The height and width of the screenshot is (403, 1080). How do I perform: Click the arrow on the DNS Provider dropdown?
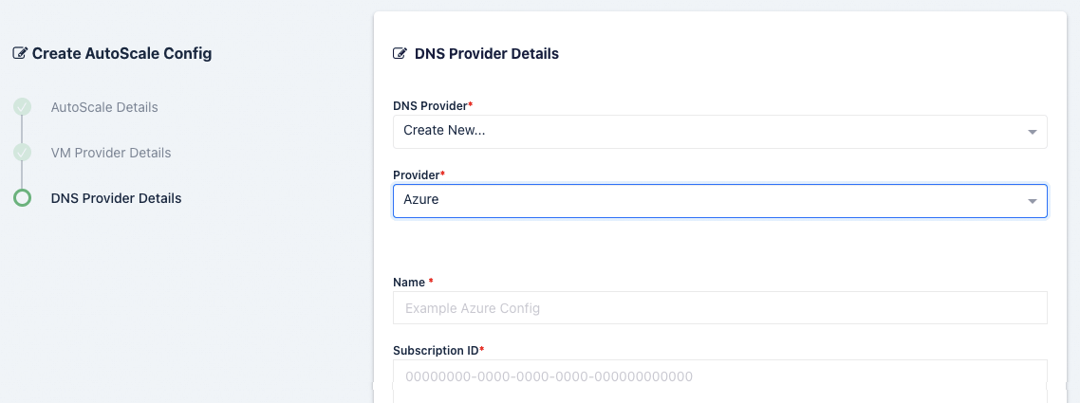pyautogui.click(x=1033, y=132)
